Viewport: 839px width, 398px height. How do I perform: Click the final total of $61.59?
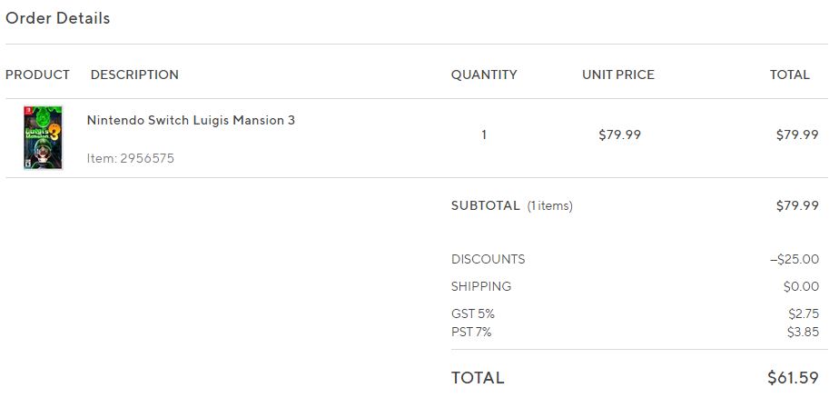(x=793, y=377)
